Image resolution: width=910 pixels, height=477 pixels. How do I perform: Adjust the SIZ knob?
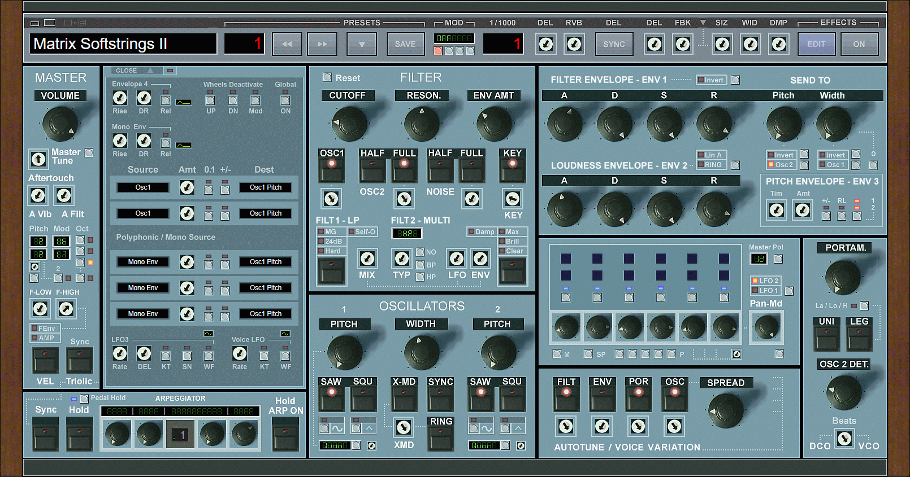[x=722, y=44]
